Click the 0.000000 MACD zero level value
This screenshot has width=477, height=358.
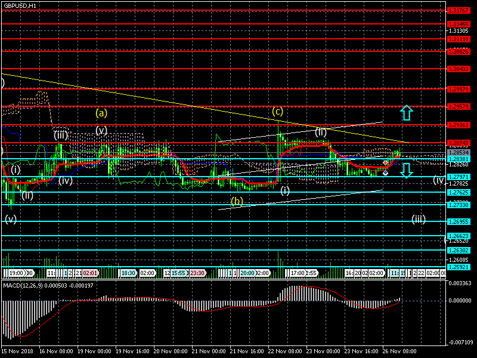(460, 301)
